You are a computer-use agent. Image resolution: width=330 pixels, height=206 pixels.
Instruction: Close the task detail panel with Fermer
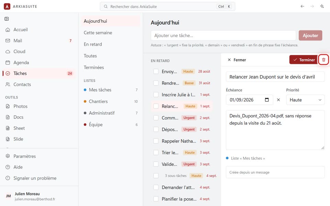point(237,60)
